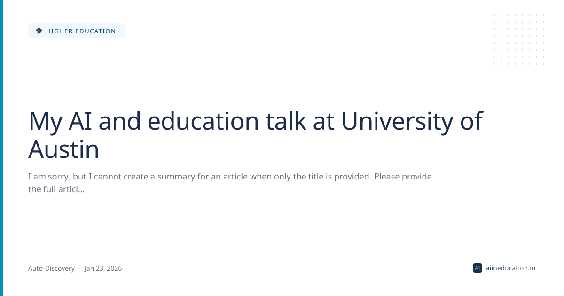
Task: Click the dotted grid decoration
Action: coord(518,39)
